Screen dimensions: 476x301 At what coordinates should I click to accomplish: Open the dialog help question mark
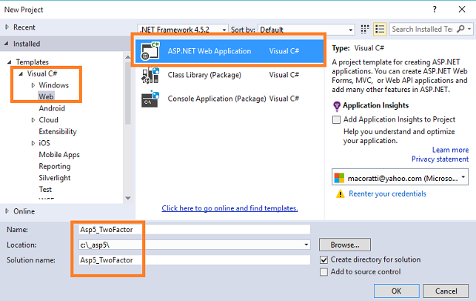(435, 10)
